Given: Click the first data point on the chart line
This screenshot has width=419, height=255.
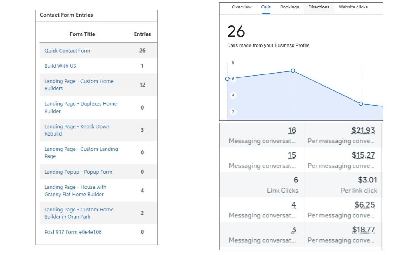Looking at the screenshot, I should [x=228, y=79].
